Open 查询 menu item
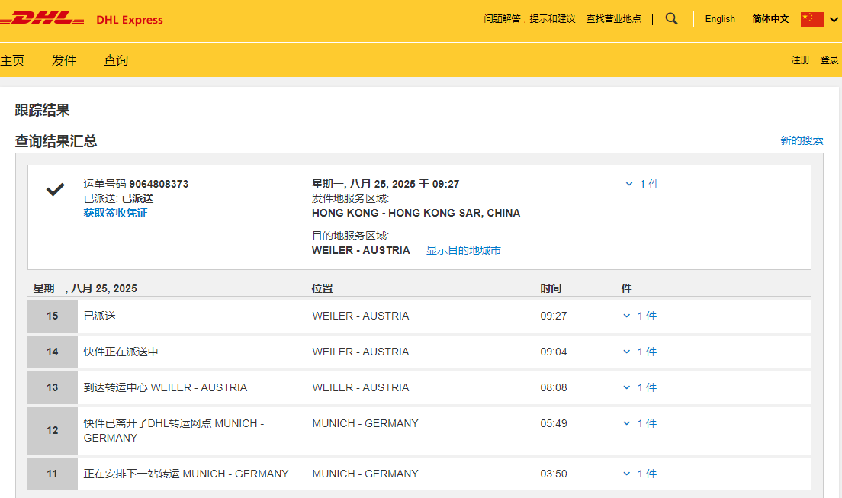The image size is (842, 498). (x=116, y=60)
